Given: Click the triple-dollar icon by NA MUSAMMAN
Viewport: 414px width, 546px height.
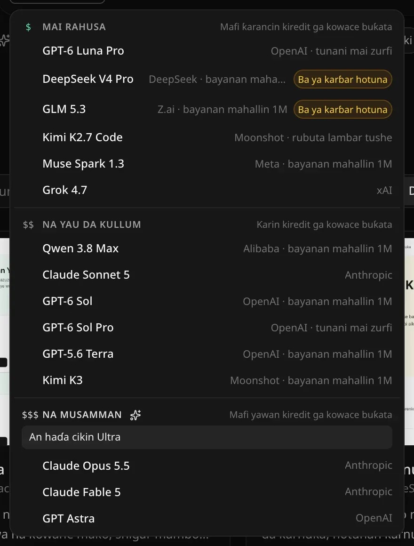Looking at the screenshot, I should point(30,415).
